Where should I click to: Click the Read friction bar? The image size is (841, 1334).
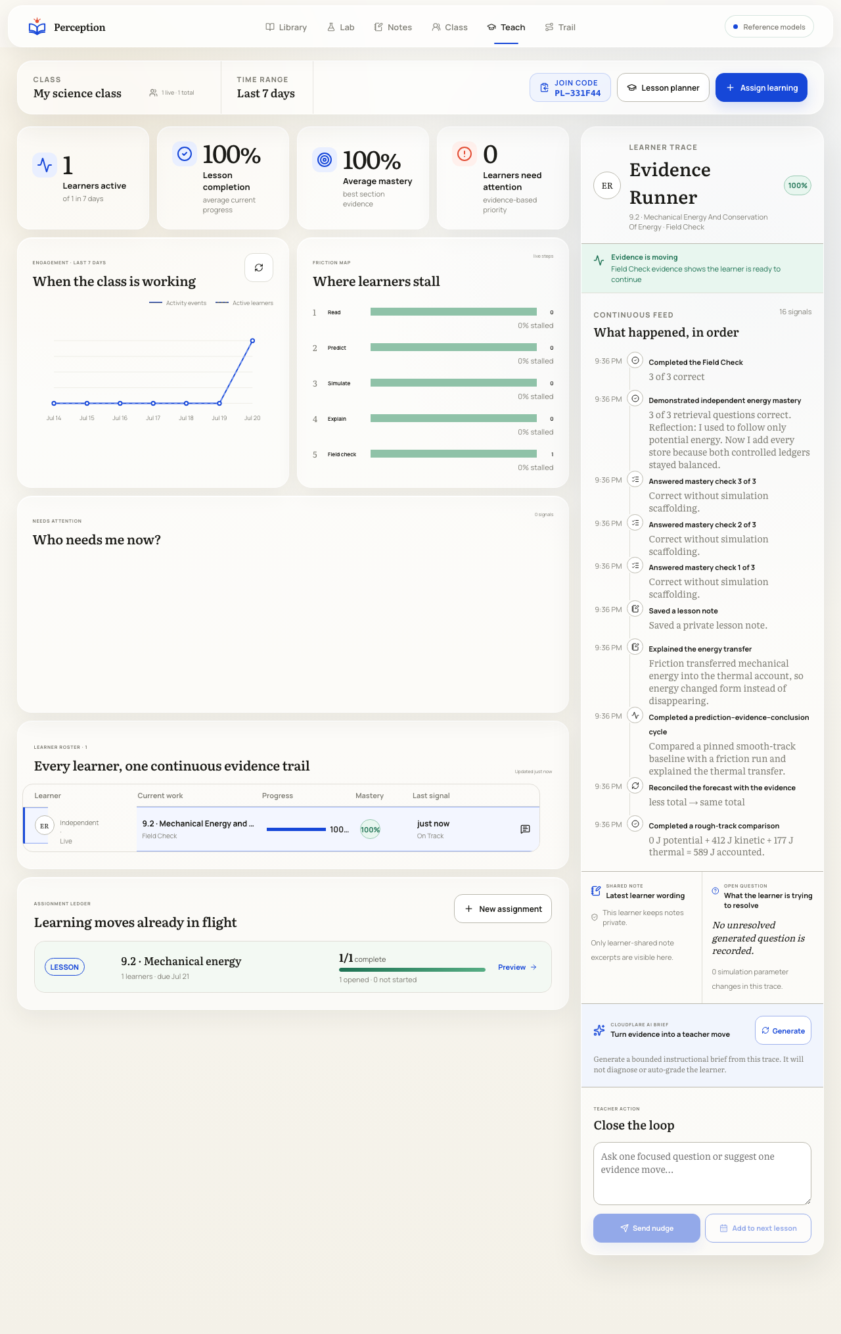tap(453, 312)
